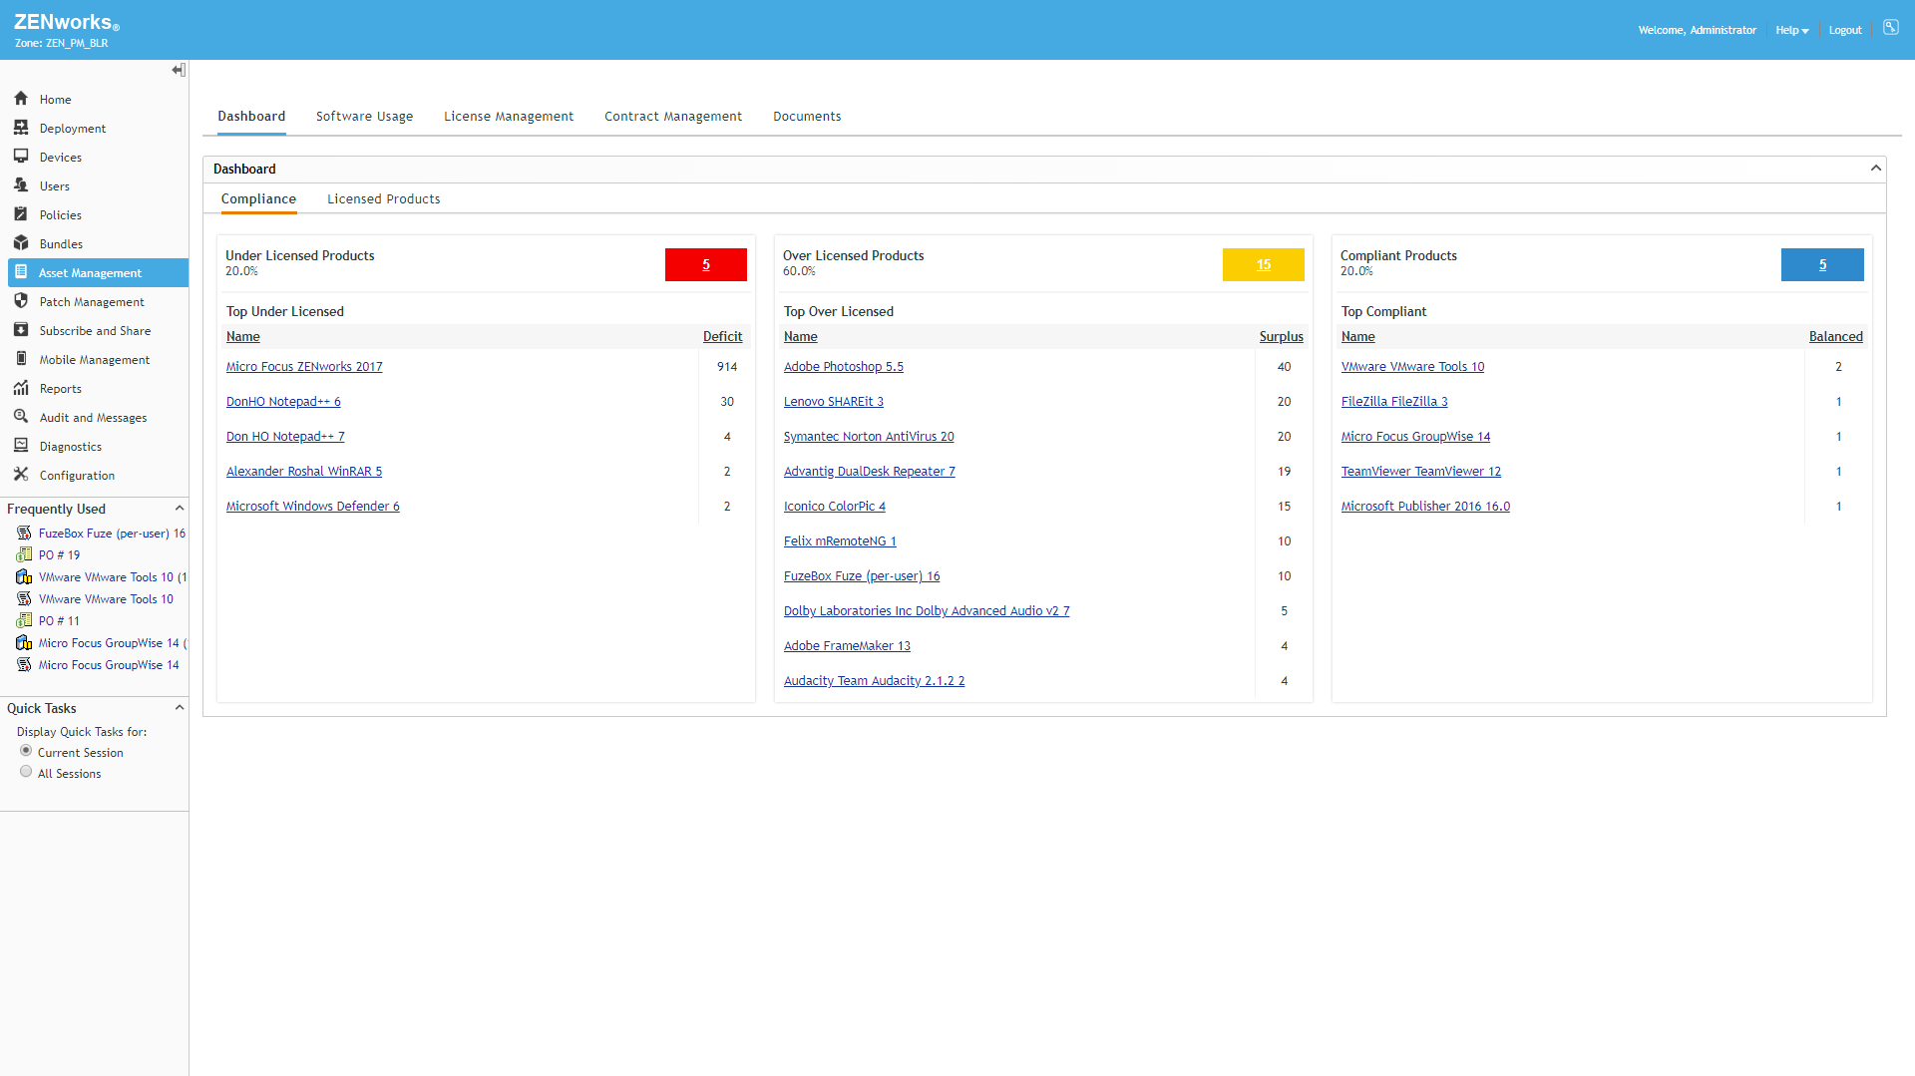Open FileZilla FileZilla 3 link
Screen dimensions: 1915x1076
[1393, 402]
